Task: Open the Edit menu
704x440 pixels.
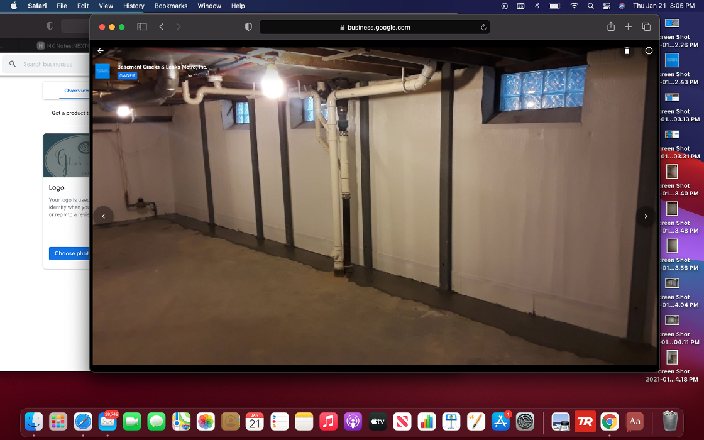Action: [82, 6]
